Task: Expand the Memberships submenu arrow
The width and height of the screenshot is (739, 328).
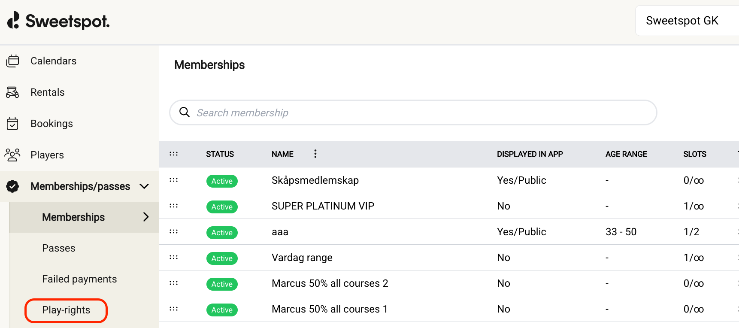Action: [146, 217]
